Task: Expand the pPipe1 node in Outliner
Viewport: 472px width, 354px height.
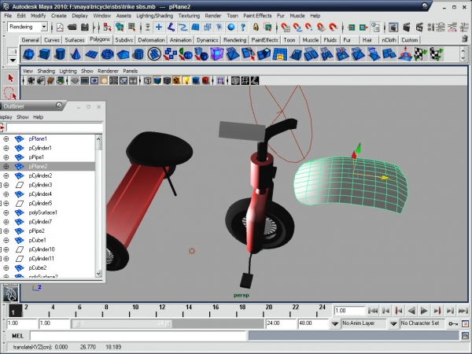Action: pyautogui.click(x=6, y=157)
